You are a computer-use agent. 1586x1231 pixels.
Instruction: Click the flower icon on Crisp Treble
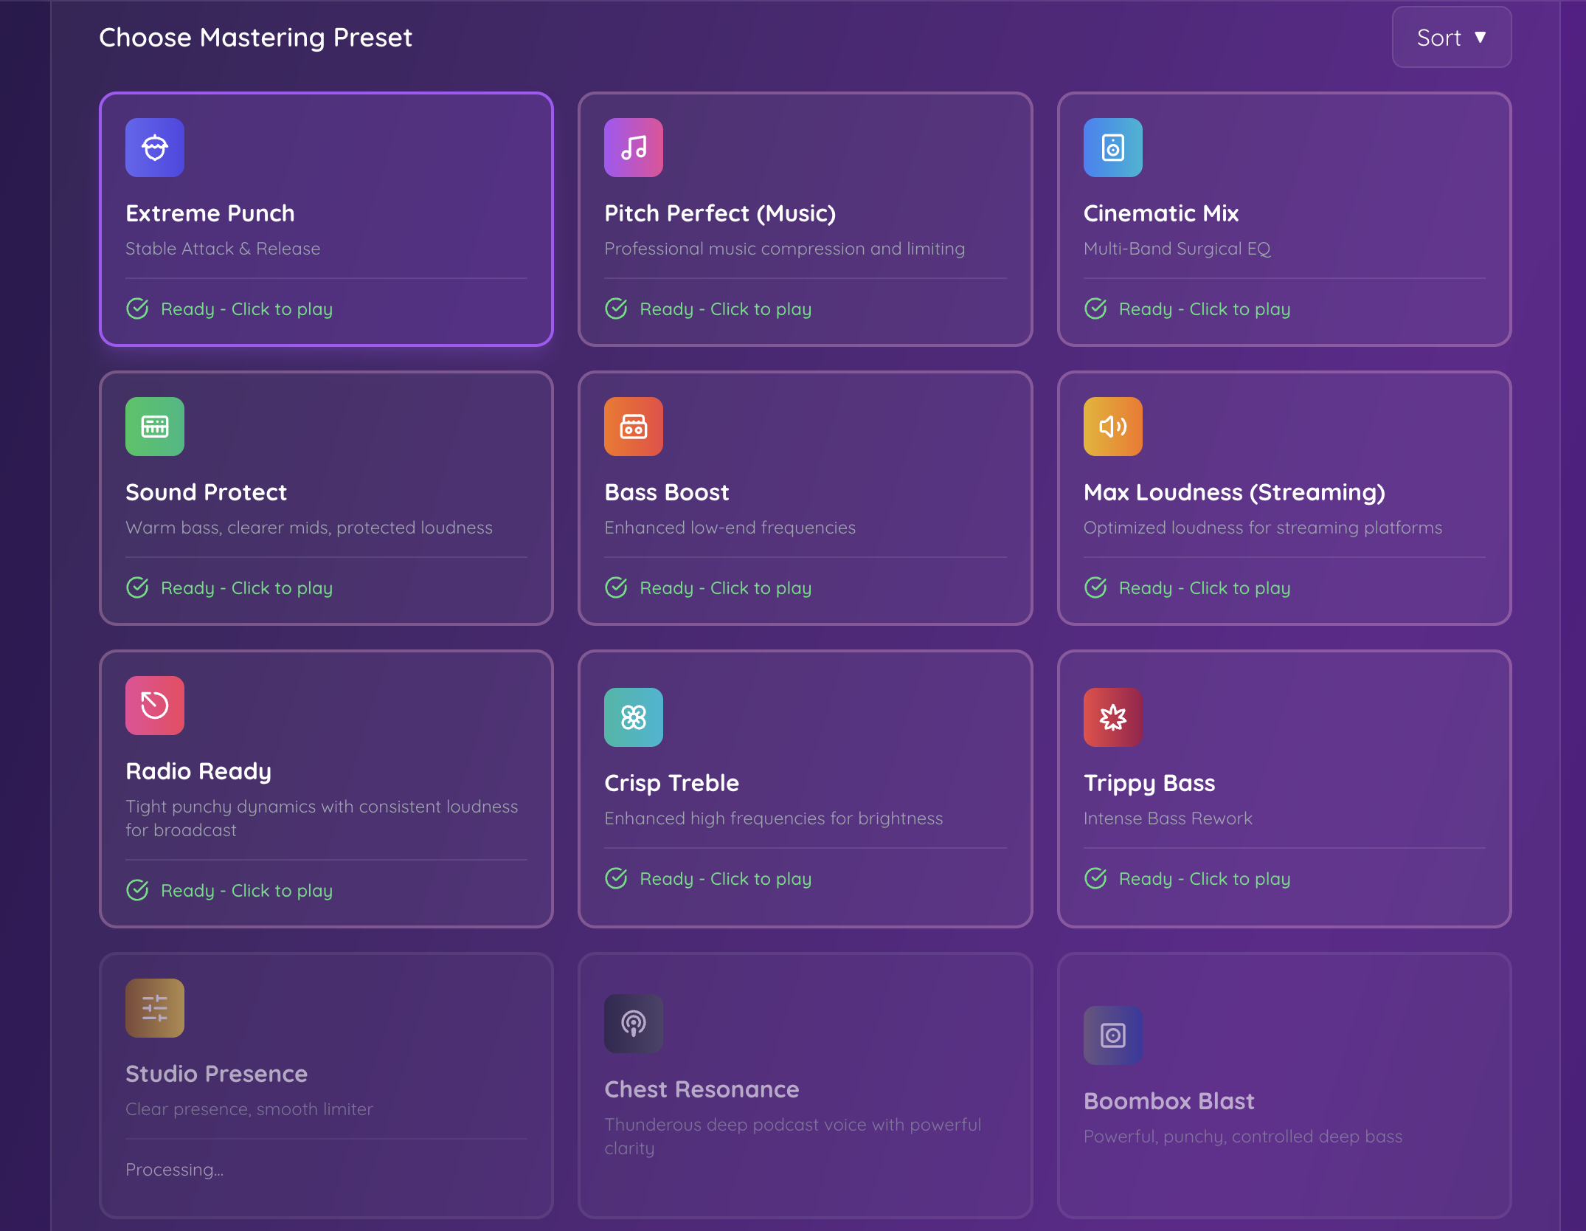[633, 717]
